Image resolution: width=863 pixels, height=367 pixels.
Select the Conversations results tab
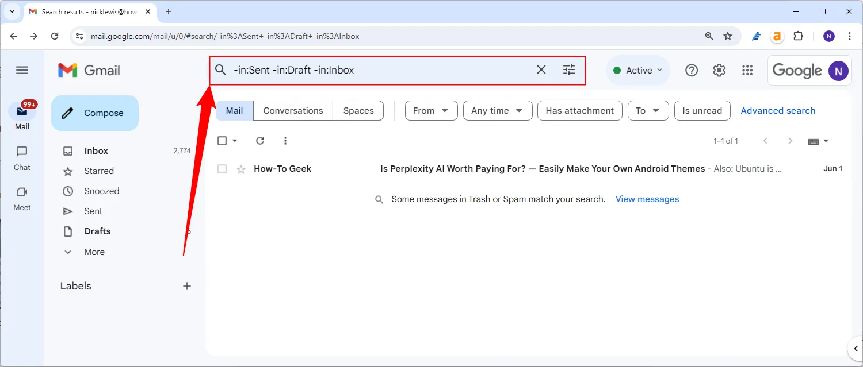tap(293, 111)
